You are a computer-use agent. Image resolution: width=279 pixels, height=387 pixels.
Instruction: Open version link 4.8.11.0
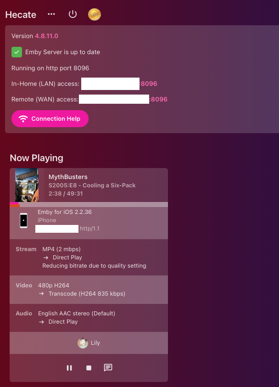click(47, 36)
